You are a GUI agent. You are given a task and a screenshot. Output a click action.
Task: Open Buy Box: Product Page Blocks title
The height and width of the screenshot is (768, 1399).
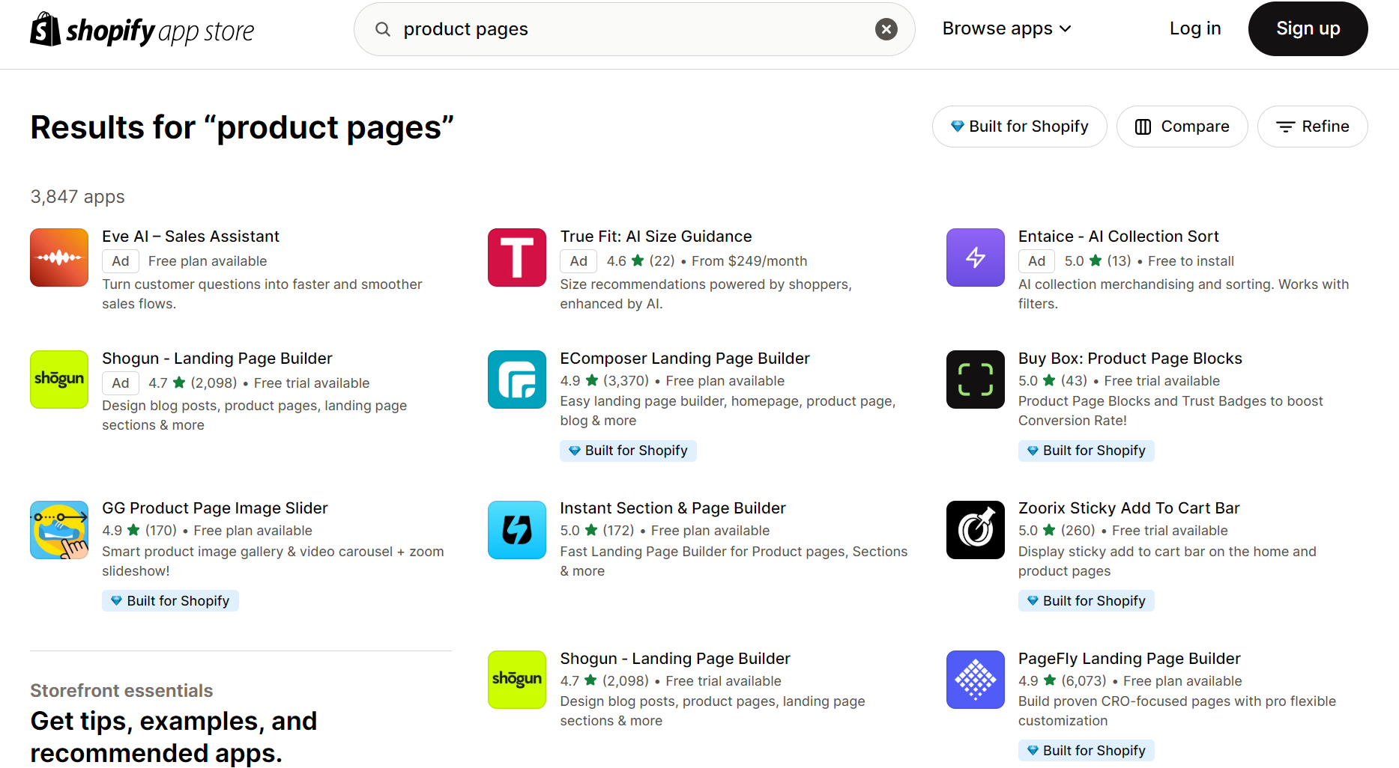click(x=1130, y=359)
